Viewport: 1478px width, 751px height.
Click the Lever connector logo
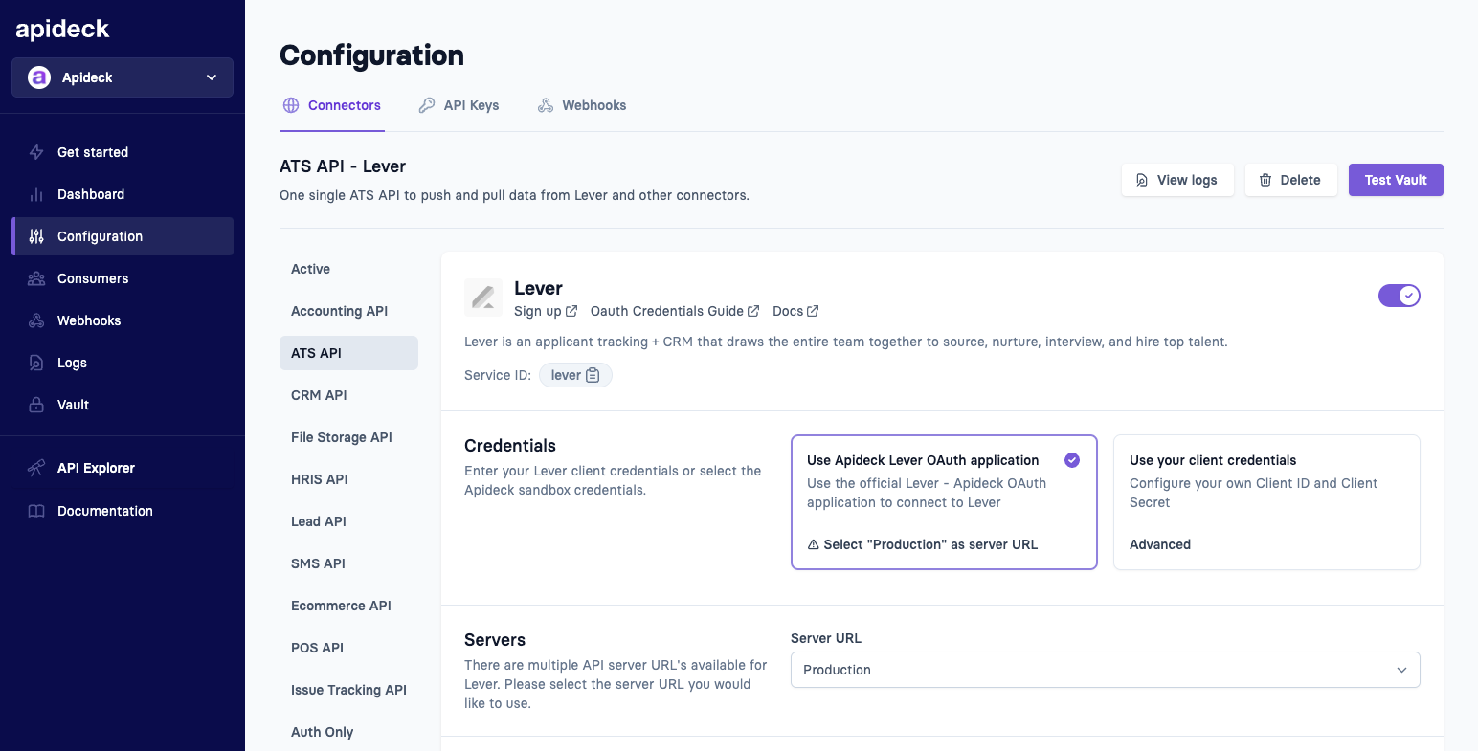click(x=483, y=298)
